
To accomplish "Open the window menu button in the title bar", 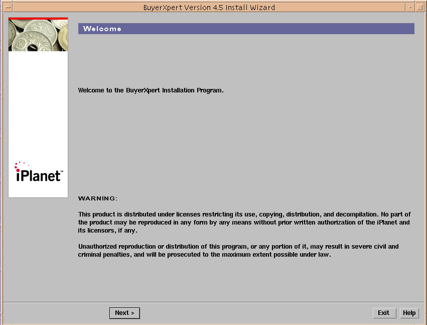I will pyautogui.click(x=8, y=7).
